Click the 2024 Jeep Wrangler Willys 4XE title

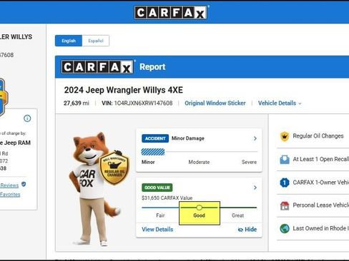124,90
